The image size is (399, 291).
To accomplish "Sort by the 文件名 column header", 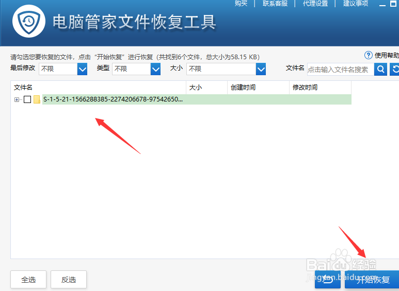I will (x=98, y=88).
